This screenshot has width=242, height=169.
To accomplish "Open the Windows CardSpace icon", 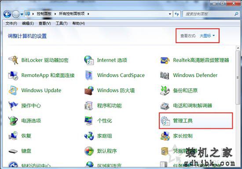I will coord(89,75).
